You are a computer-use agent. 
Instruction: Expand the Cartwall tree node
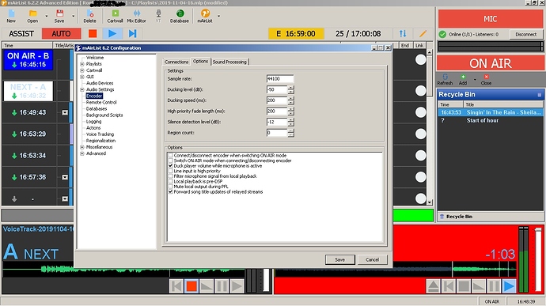point(82,70)
